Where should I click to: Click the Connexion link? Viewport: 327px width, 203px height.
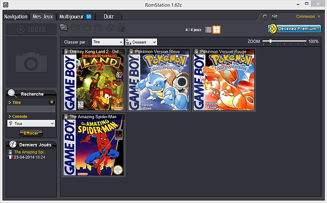coord(306,16)
